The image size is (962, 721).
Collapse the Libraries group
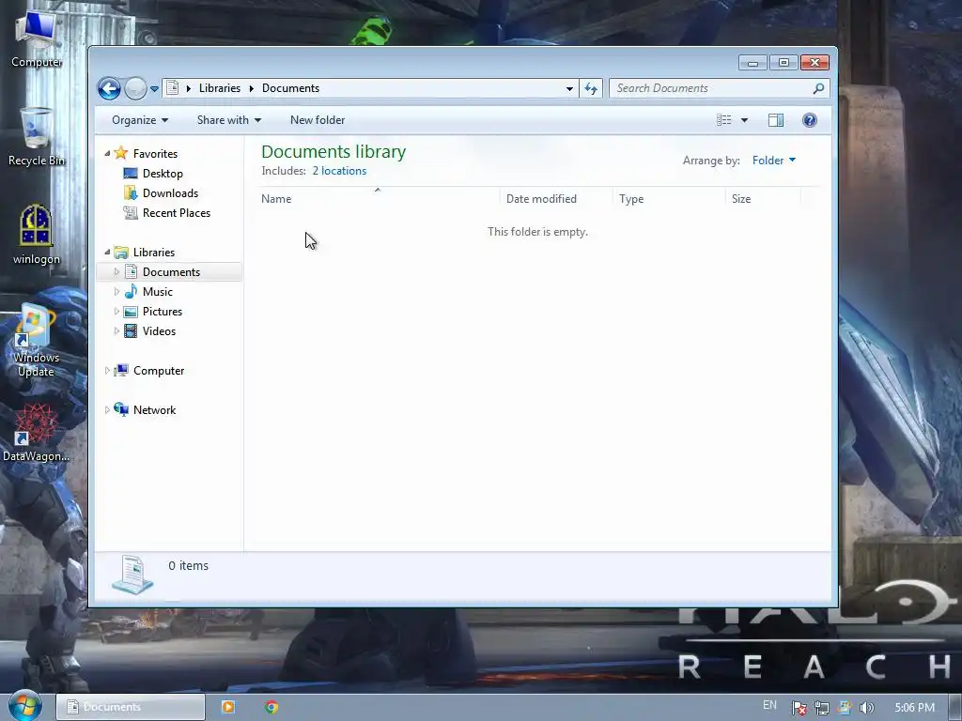(x=107, y=252)
